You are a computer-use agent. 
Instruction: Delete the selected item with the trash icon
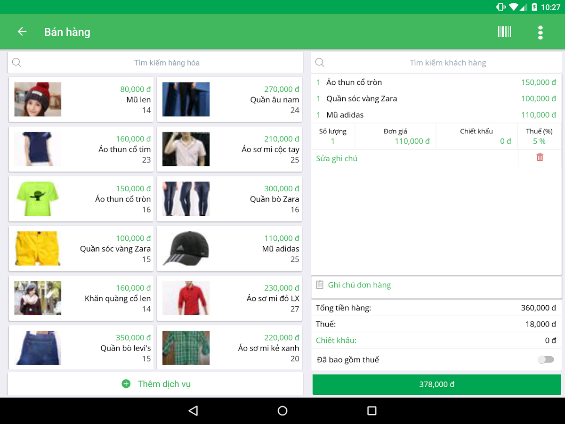tap(540, 158)
